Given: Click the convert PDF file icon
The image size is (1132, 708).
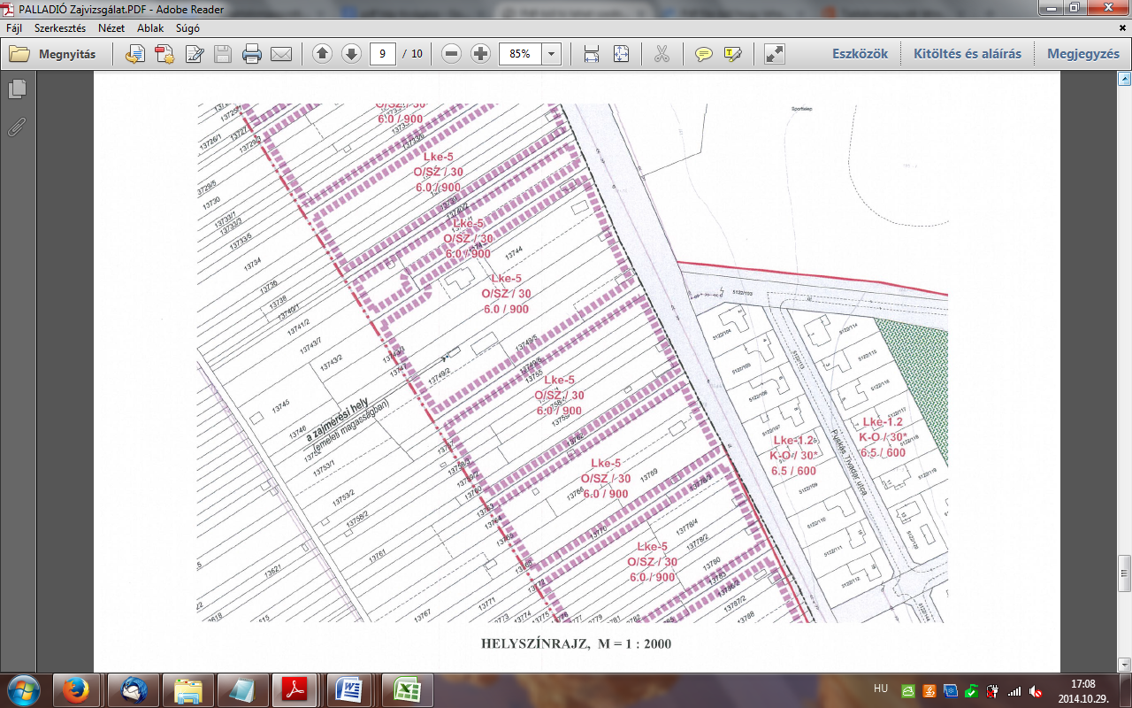Looking at the screenshot, I should coord(164,54).
